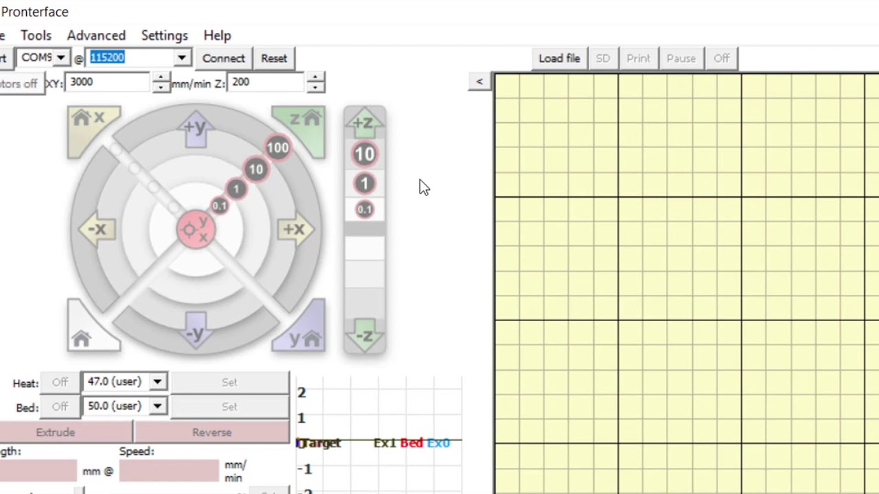
Task: Open the Advanced menu
Action: pos(96,36)
